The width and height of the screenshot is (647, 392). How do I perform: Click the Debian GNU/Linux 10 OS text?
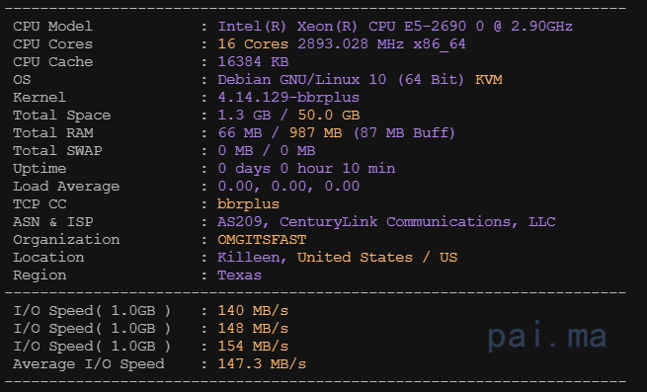(301, 80)
